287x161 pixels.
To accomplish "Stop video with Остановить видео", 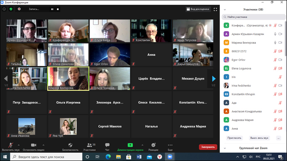I will (34, 147).
